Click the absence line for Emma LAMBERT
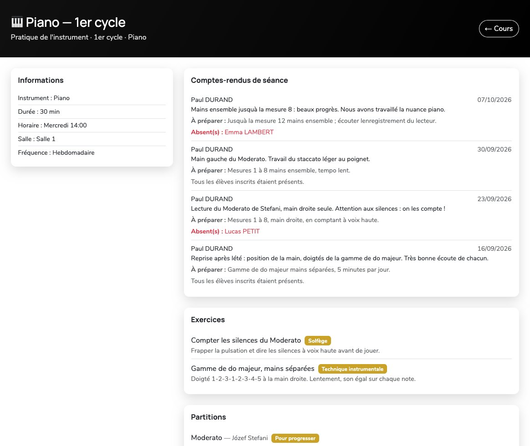The width and height of the screenshot is (530, 446). pyautogui.click(x=232, y=132)
